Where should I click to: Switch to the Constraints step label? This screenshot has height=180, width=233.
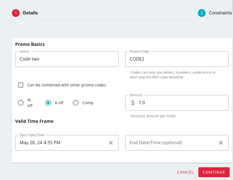[220, 13]
